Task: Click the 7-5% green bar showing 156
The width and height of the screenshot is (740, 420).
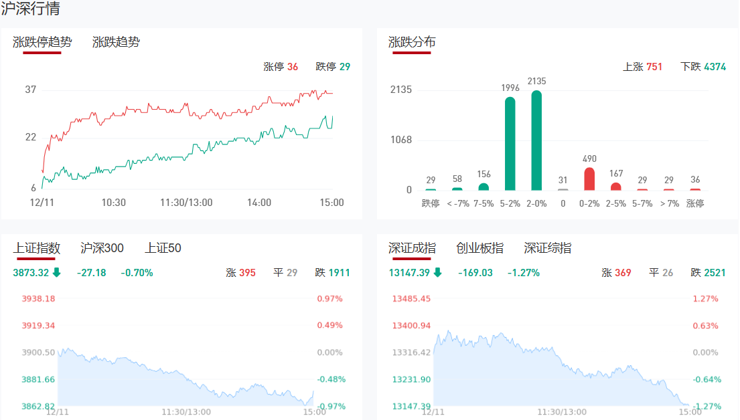Action: 484,187
